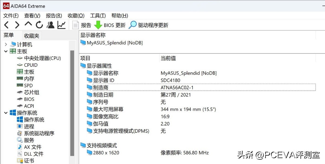Open the 内存 memory page
Image resolution: width=325 pixels, height=164 pixels.
point(28,78)
